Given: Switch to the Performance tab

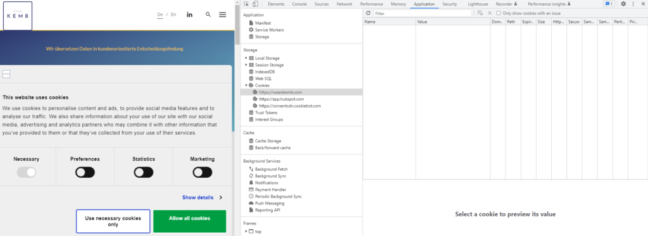Looking at the screenshot, I should [371, 4].
